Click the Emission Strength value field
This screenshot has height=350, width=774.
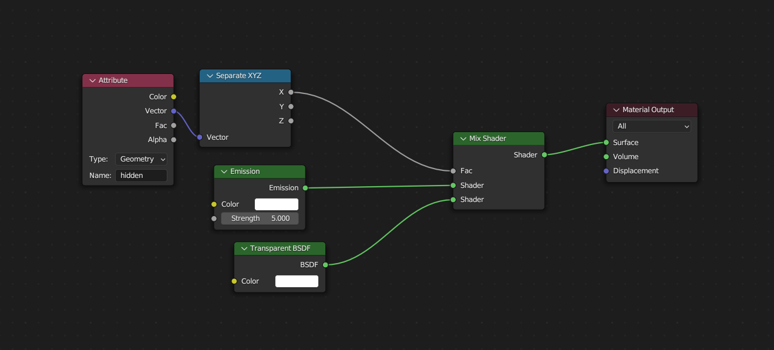(260, 218)
